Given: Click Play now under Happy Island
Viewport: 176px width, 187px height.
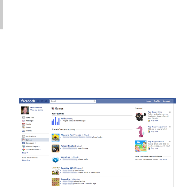Looking at the screenshot, I should coord(154,148).
